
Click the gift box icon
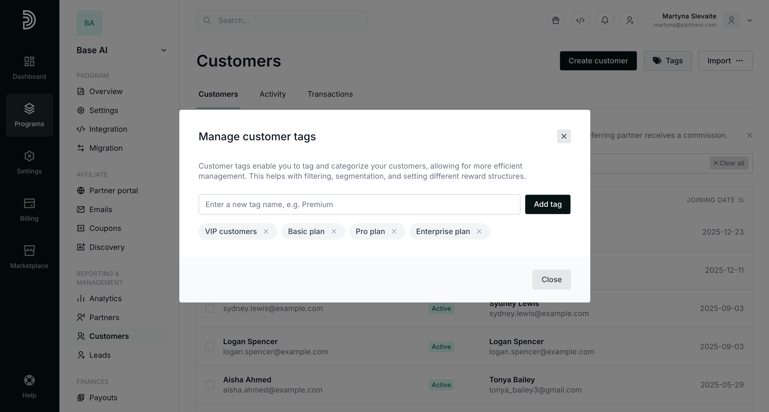tap(555, 20)
